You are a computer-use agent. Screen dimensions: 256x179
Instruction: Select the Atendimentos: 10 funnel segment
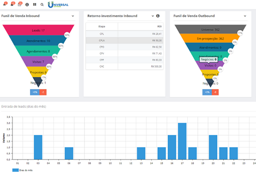38,40
